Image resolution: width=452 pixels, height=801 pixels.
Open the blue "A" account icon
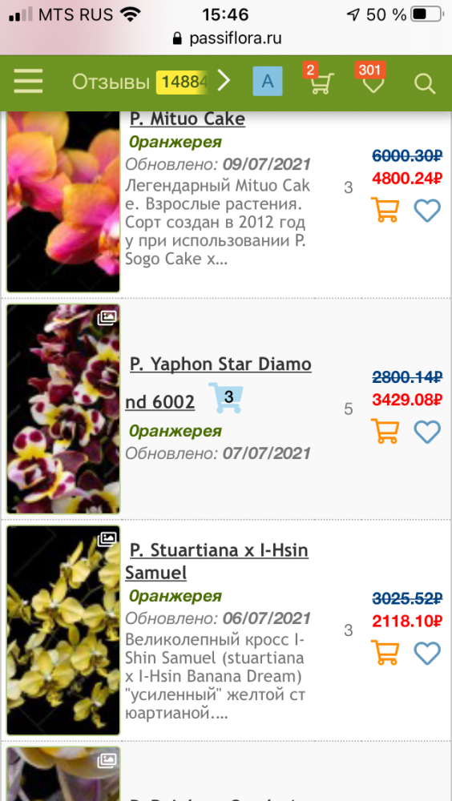268,81
